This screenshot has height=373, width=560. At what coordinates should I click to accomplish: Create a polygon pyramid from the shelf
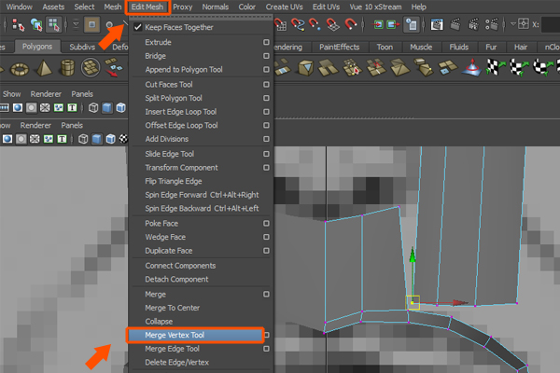pyautogui.click(x=41, y=67)
